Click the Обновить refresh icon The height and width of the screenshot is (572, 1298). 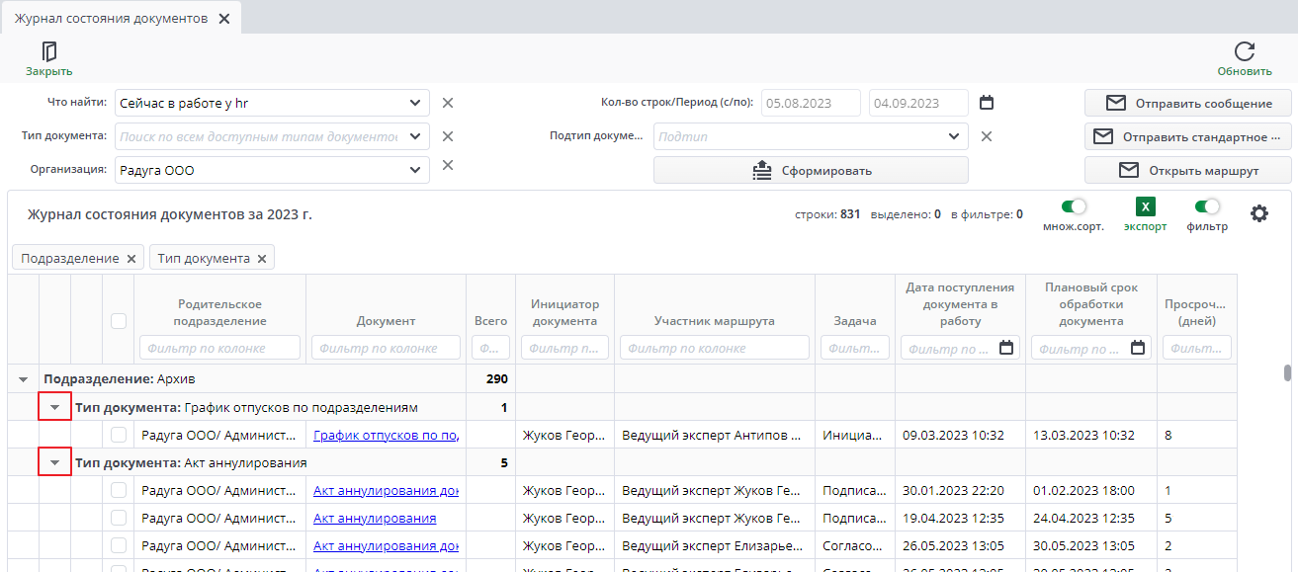pyautogui.click(x=1245, y=52)
